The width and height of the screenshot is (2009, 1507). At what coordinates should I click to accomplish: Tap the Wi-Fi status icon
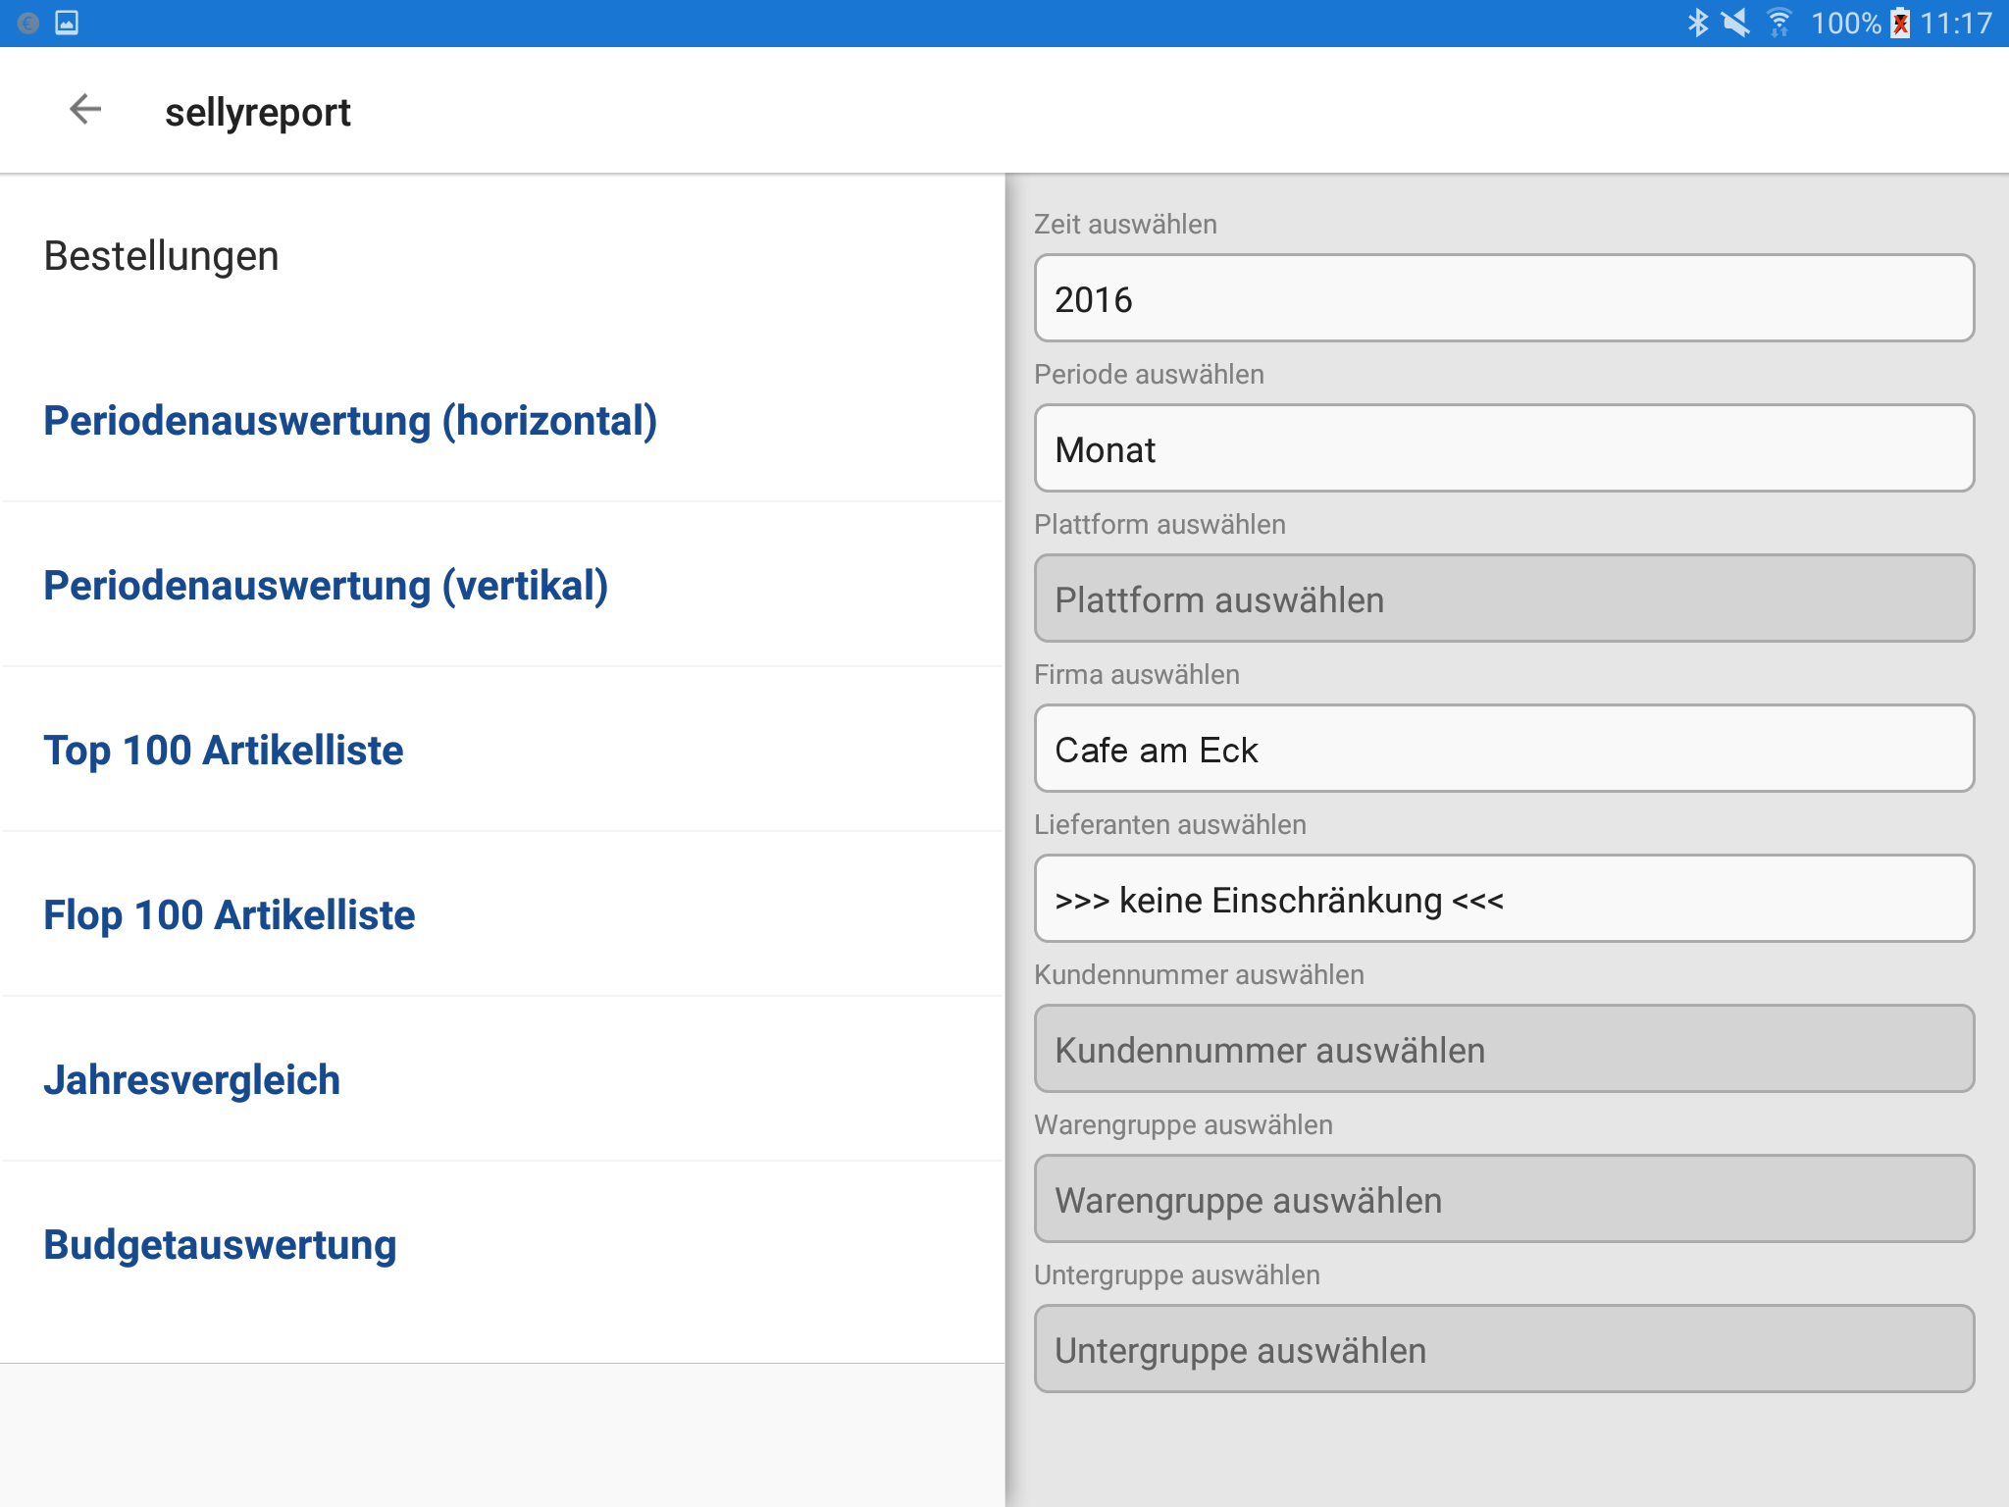(1778, 23)
